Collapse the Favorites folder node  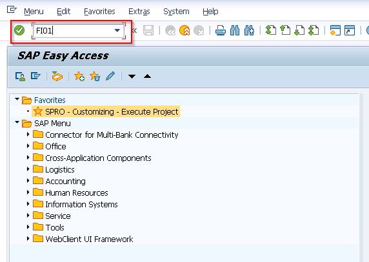[x=17, y=99]
